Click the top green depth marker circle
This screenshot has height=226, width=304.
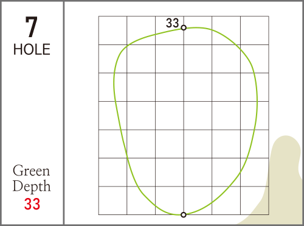[x=184, y=28]
